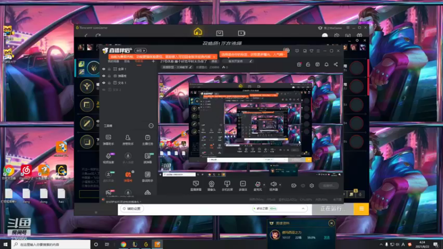The image size is (443, 249).
Task: Toggle microphone icon in Windows system tray
Action: (387, 244)
